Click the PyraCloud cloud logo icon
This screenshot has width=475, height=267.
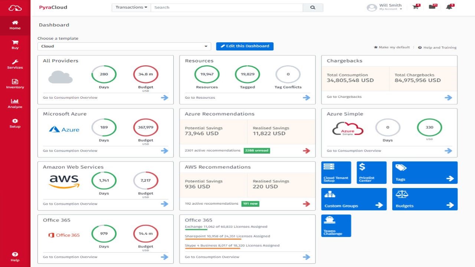(15, 8)
